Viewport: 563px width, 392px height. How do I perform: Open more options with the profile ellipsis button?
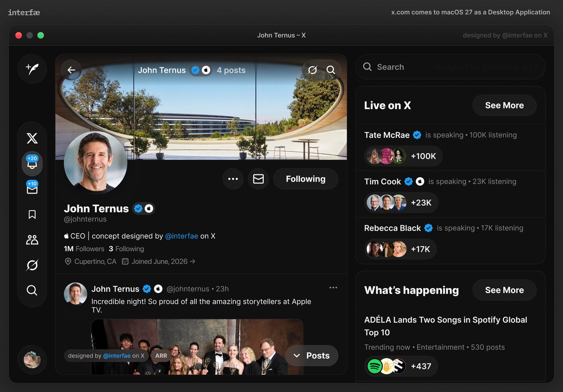[x=233, y=179]
